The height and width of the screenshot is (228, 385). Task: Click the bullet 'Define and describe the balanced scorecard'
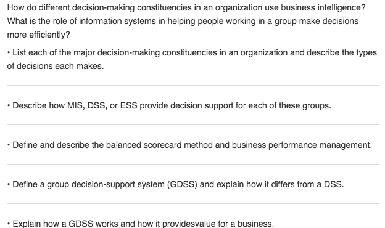point(189,145)
